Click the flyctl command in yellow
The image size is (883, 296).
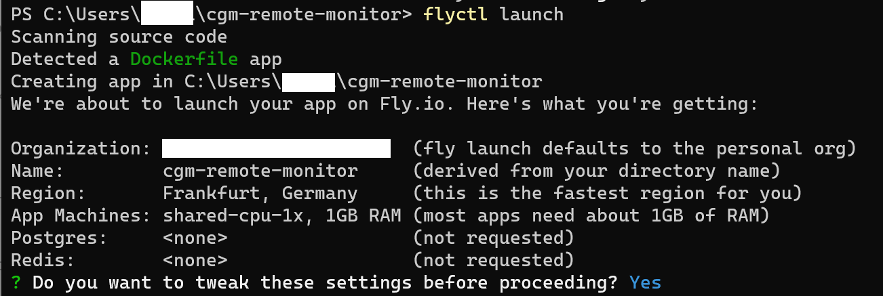[x=455, y=14]
